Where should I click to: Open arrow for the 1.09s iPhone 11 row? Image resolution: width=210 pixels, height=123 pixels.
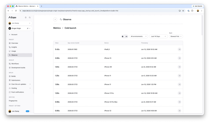click(x=179, y=85)
